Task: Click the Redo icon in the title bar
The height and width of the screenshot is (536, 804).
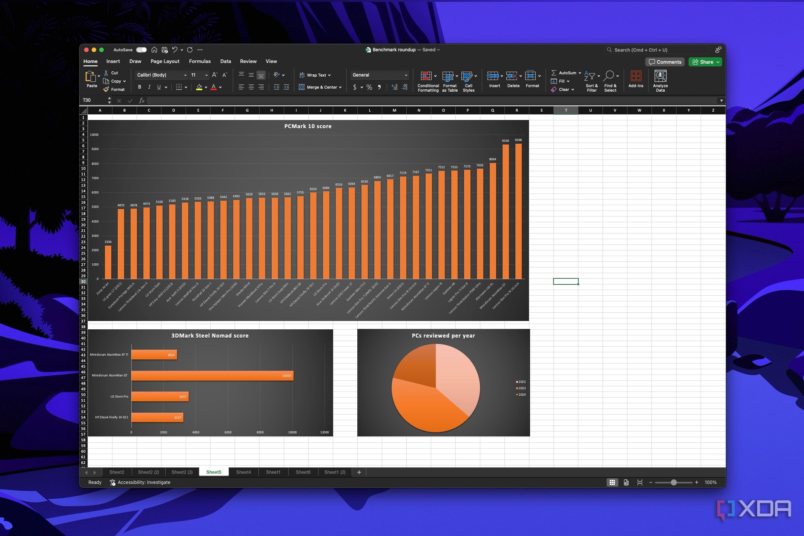Action: point(190,50)
